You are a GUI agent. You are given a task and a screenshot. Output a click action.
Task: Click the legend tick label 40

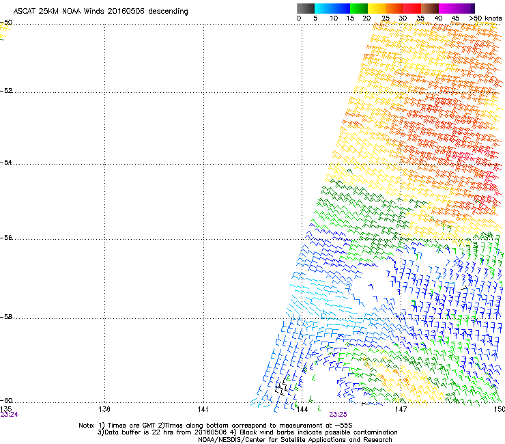click(x=438, y=18)
